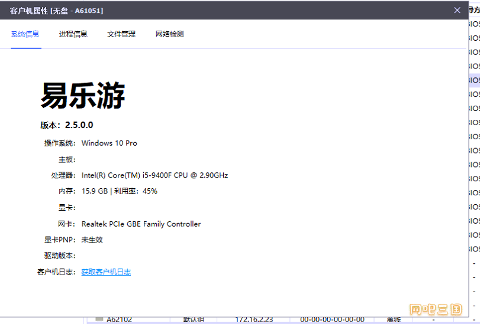Go to the 网络检测 tab
Viewport: 480px width, 324px height.
tap(169, 34)
